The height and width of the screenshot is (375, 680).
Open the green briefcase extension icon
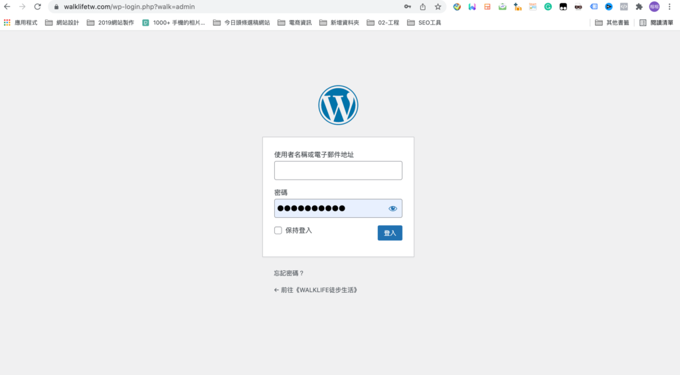(x=502, y=7)
